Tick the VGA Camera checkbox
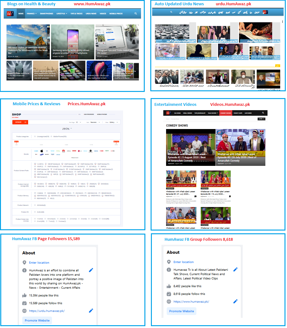 [35, 177]
